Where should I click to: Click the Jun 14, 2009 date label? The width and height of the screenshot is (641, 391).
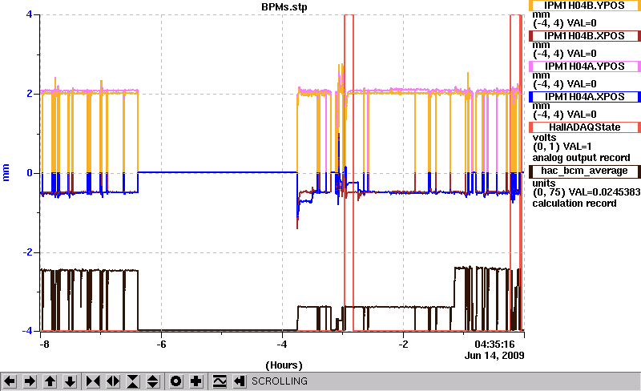tap(494, 355)
